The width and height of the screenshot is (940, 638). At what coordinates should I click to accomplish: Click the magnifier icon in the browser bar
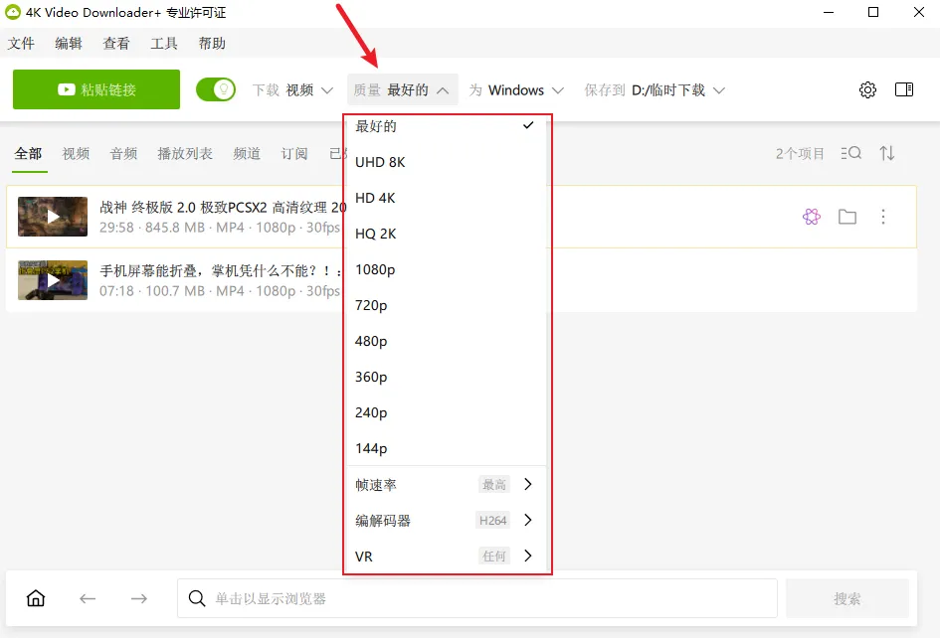click(197, 598)
